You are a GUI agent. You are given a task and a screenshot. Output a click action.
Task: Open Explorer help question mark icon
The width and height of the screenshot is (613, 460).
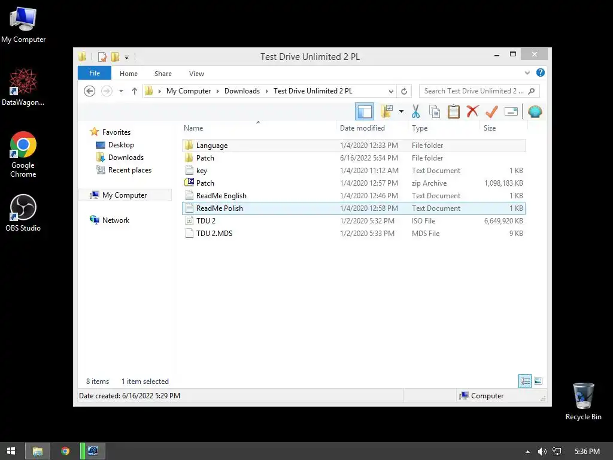541,72
